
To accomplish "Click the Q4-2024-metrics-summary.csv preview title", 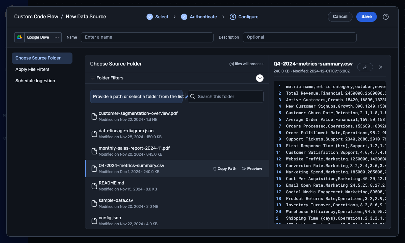I will point(313,64).
